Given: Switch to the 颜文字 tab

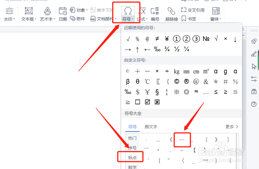Looking at the screenshot, I should click(151, 126).
